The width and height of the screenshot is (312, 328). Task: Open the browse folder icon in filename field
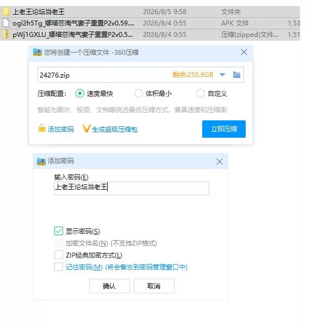pyautogui.click(x=236, y=75)
